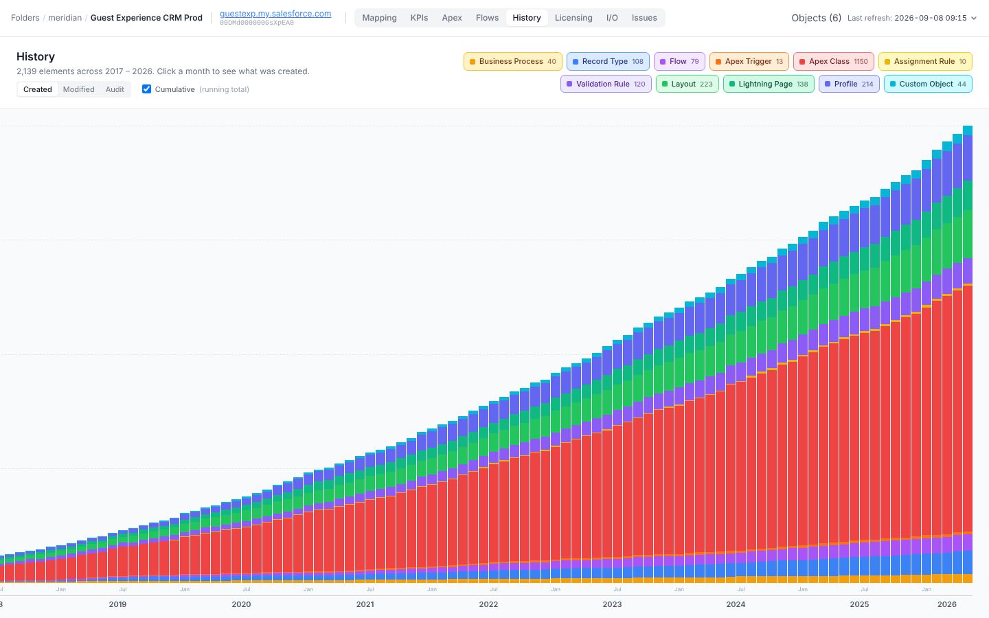Viewport: 989px width, 618px height.
Task: Switch to the Modified view
Action: pos(79,89)
